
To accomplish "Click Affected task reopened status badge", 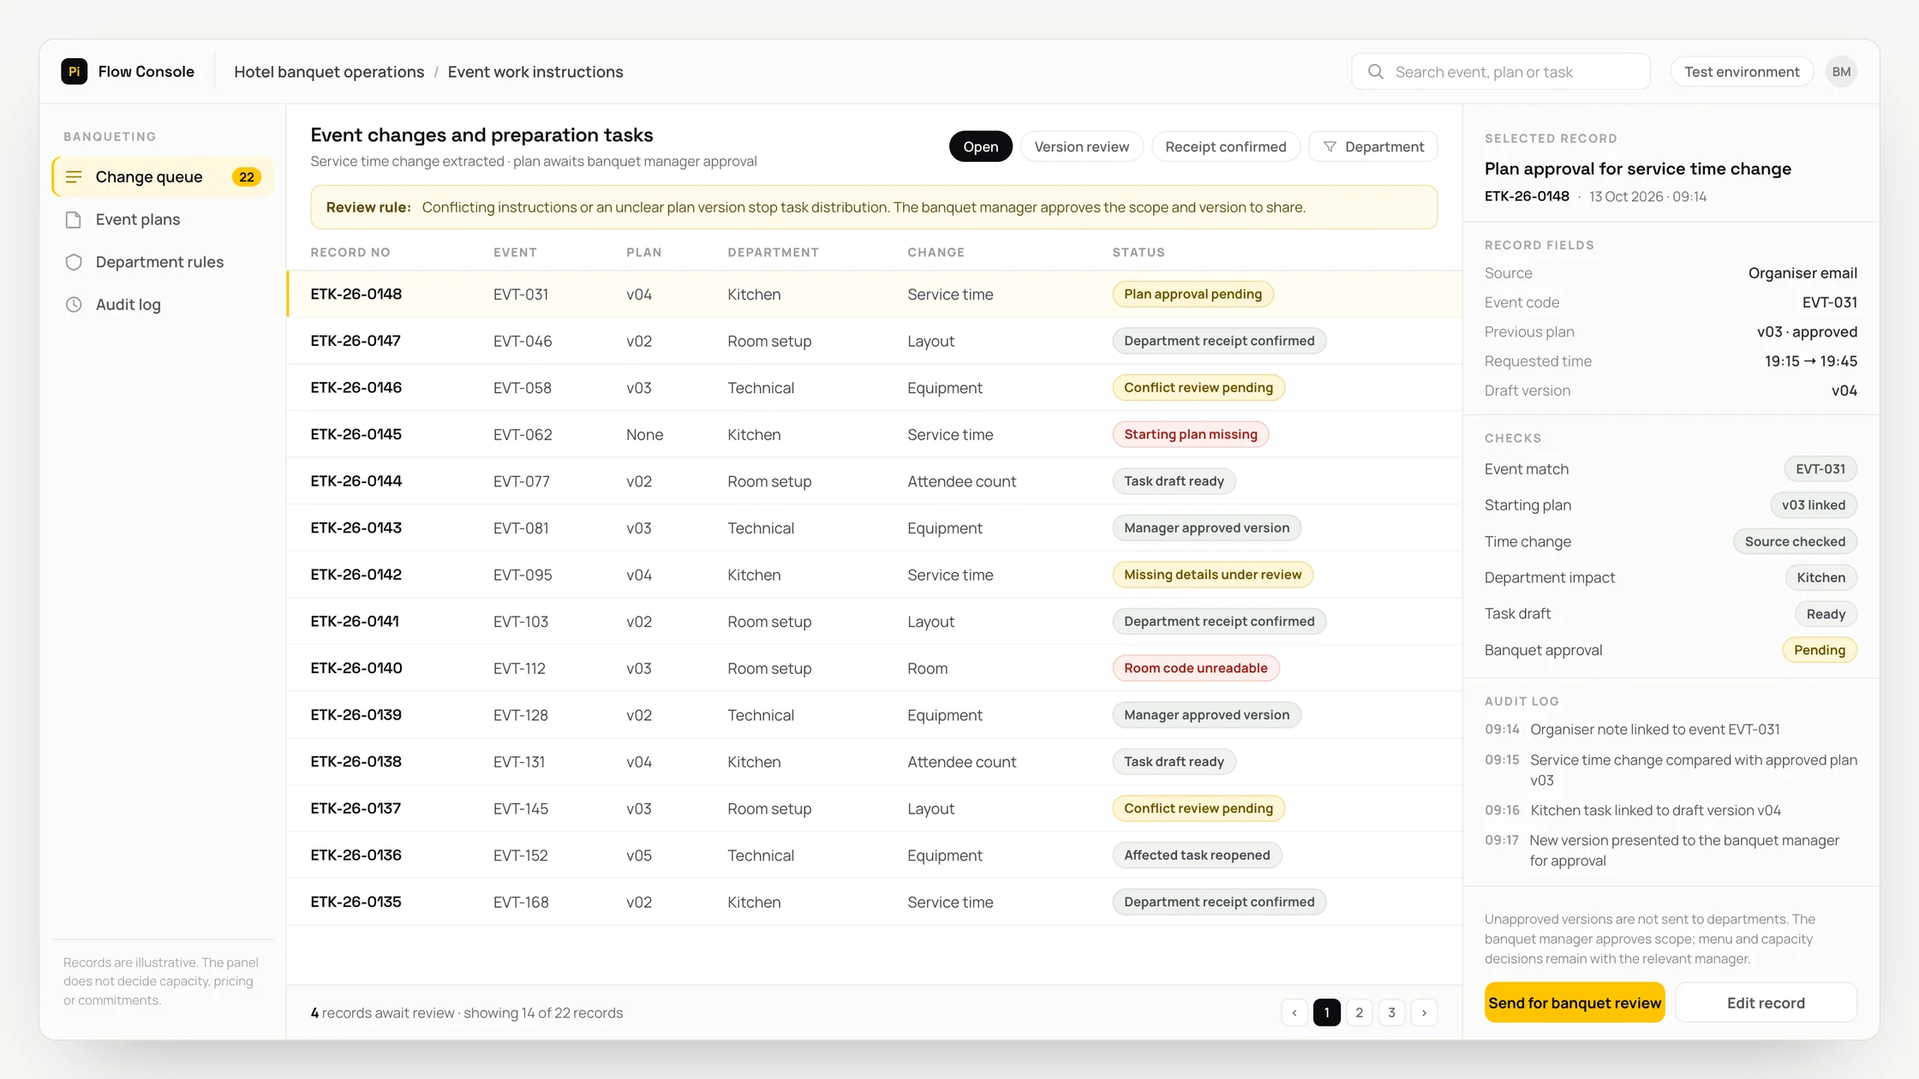I will coord(1197,855).
